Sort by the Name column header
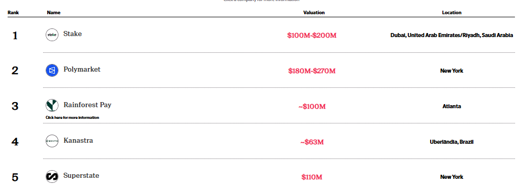This screenshot has width=518, height=191. coord(53,13)
